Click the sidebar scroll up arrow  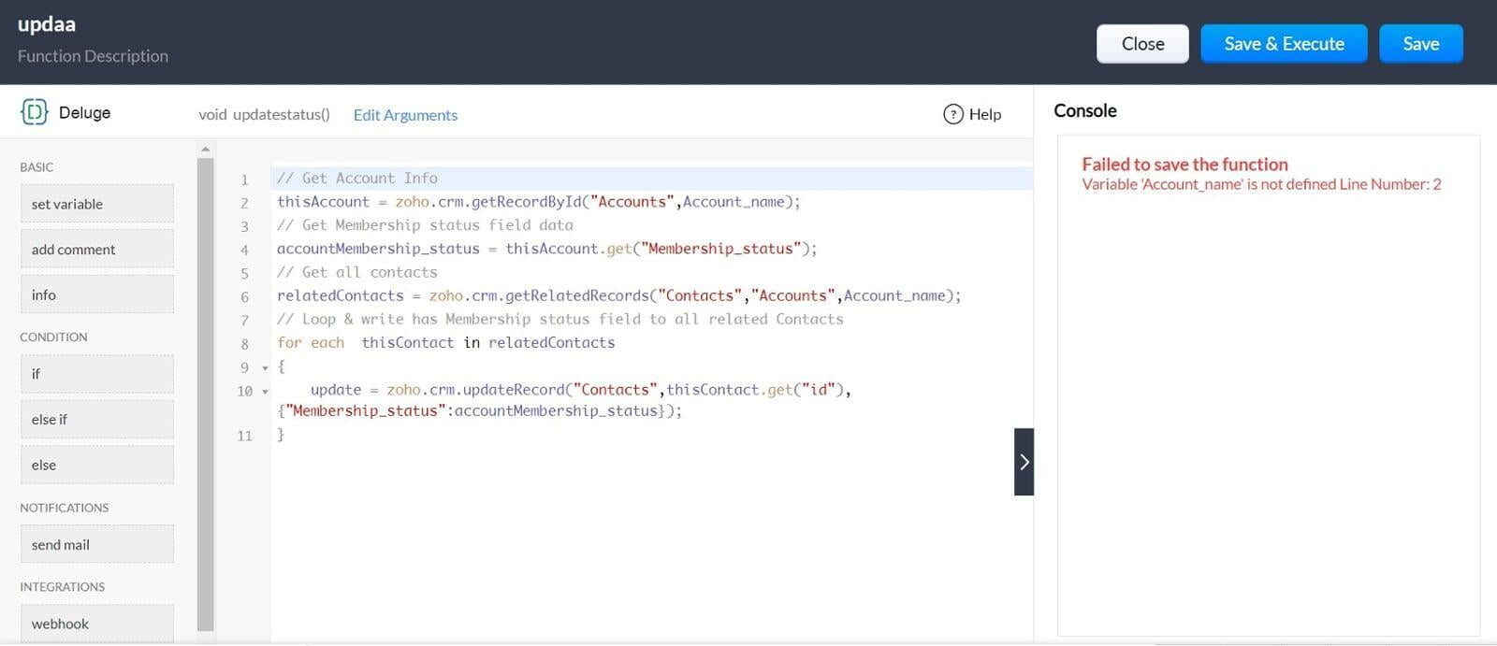pyautogui.click(x=206, y=149)
